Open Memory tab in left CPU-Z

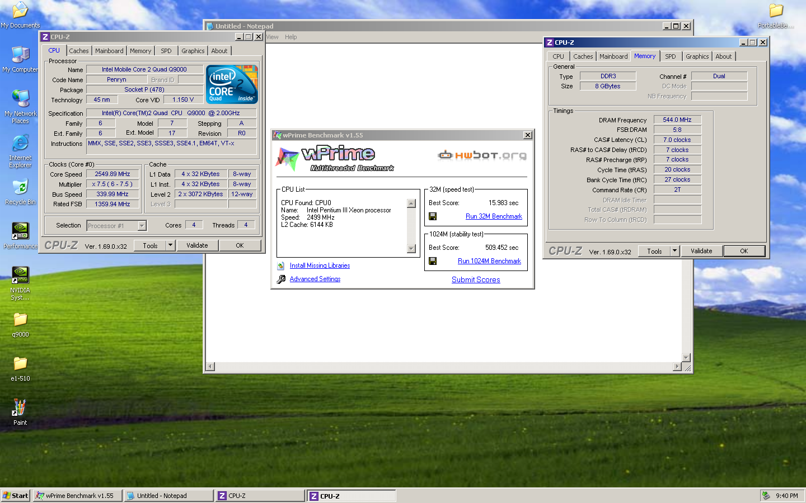140,51
